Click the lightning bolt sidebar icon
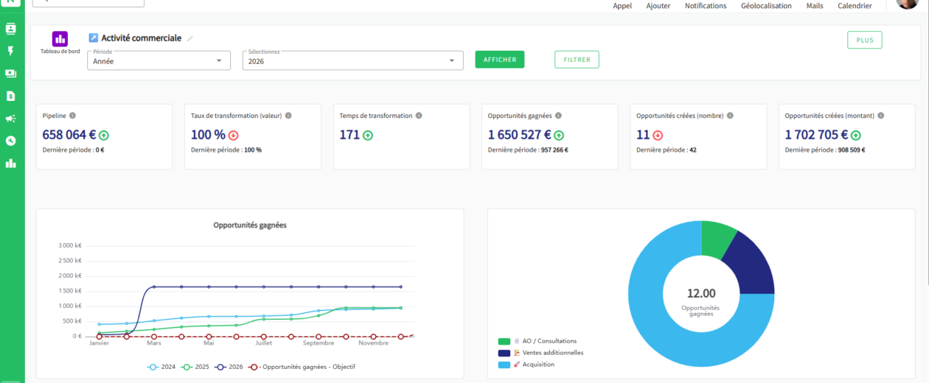This screenshot has width=929, height=383. 10,52
